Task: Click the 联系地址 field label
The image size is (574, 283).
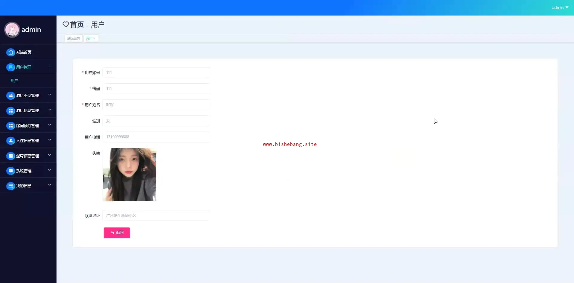Action: [92, 216]
